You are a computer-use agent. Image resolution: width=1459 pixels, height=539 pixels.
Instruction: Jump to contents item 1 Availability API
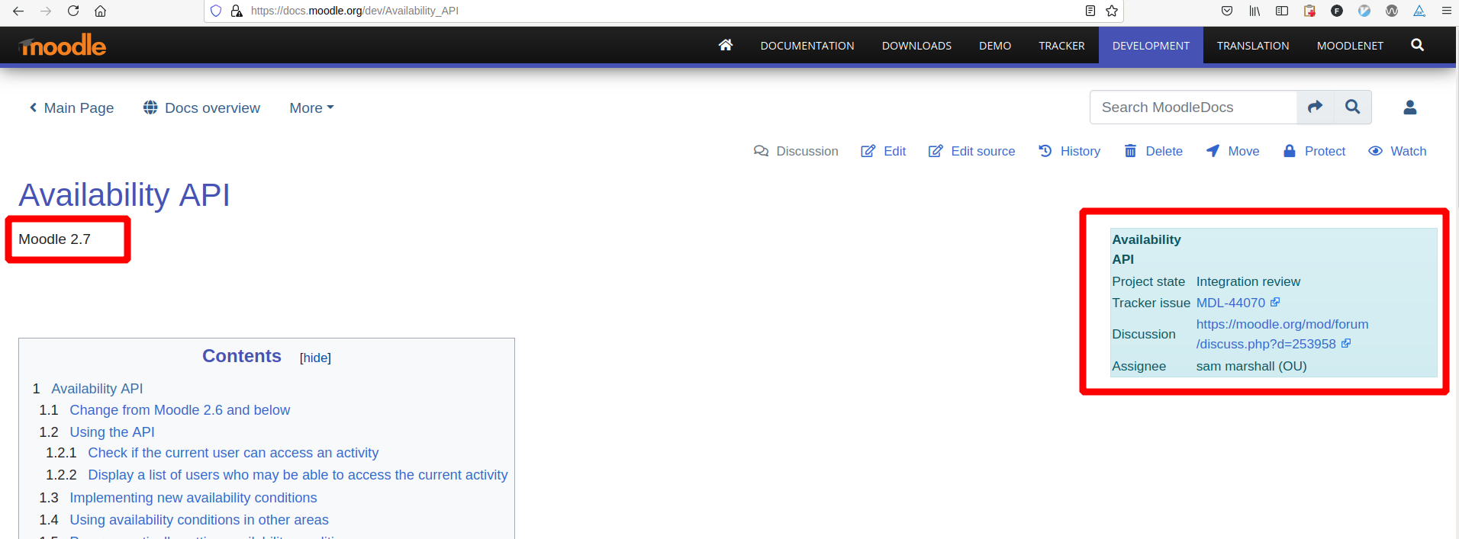pyautogui.click(x=97, y=389)
